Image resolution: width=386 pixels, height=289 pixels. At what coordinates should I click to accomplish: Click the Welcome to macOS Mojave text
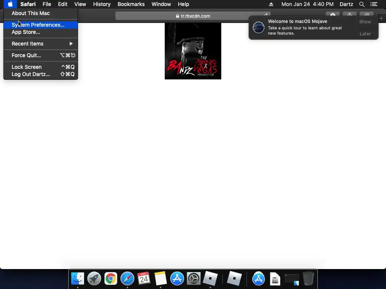[297, 21]
